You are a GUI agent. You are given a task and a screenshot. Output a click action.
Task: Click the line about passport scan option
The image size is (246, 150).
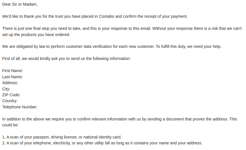(x=62, y=137)
